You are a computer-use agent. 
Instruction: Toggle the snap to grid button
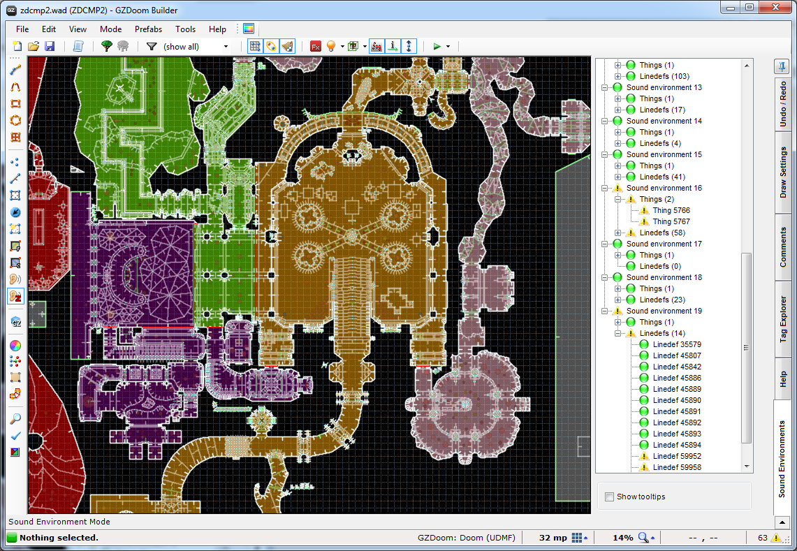(x=255, y=46)
